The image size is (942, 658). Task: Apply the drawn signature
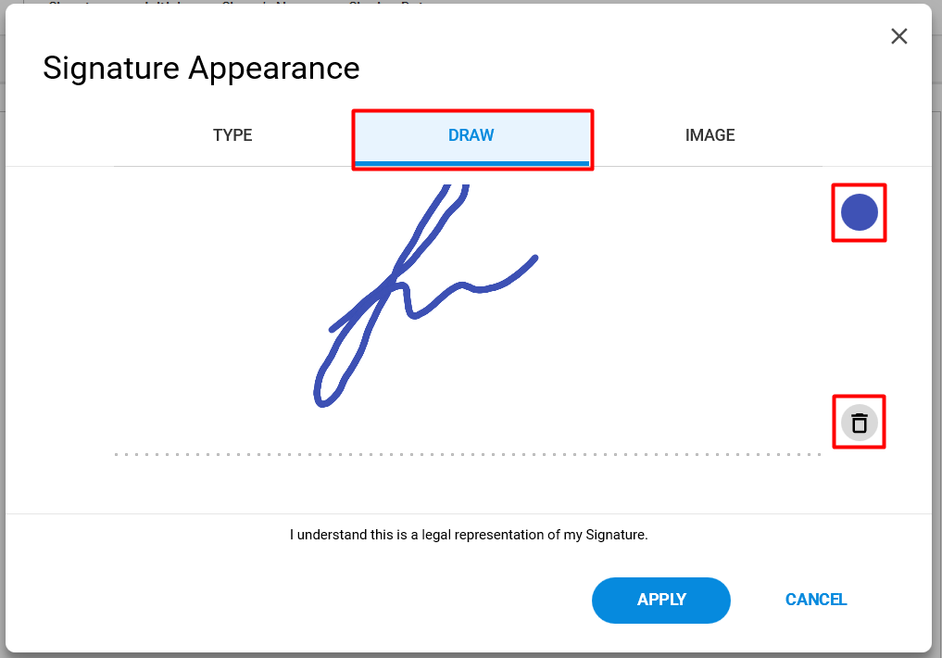click(660, 600)
